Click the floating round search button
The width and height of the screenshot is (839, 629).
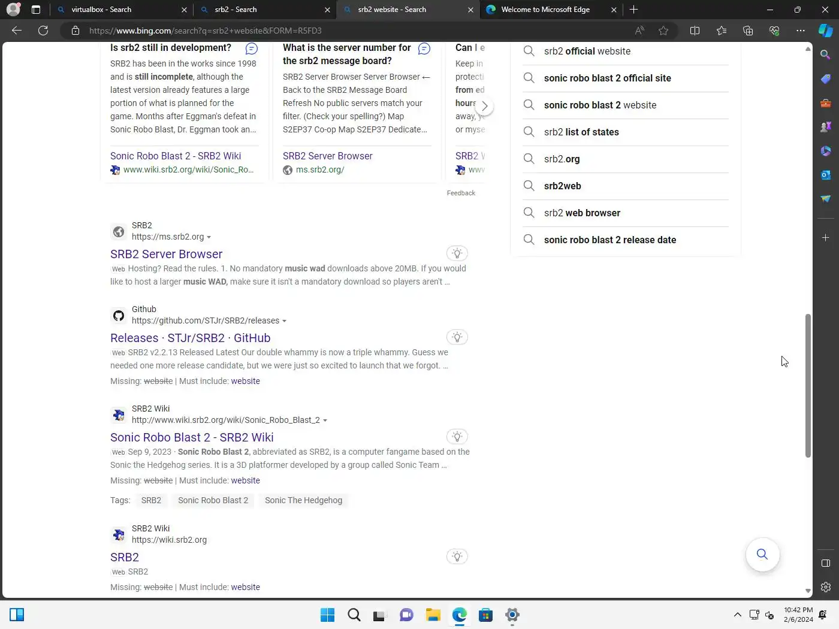[762, 554]
